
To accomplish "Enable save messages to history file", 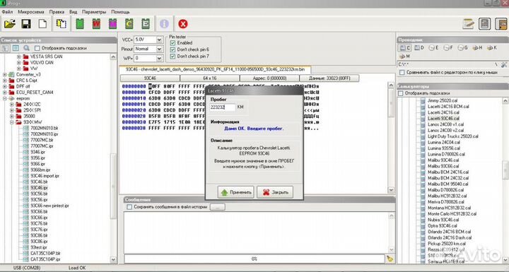I will coord(129,207).
